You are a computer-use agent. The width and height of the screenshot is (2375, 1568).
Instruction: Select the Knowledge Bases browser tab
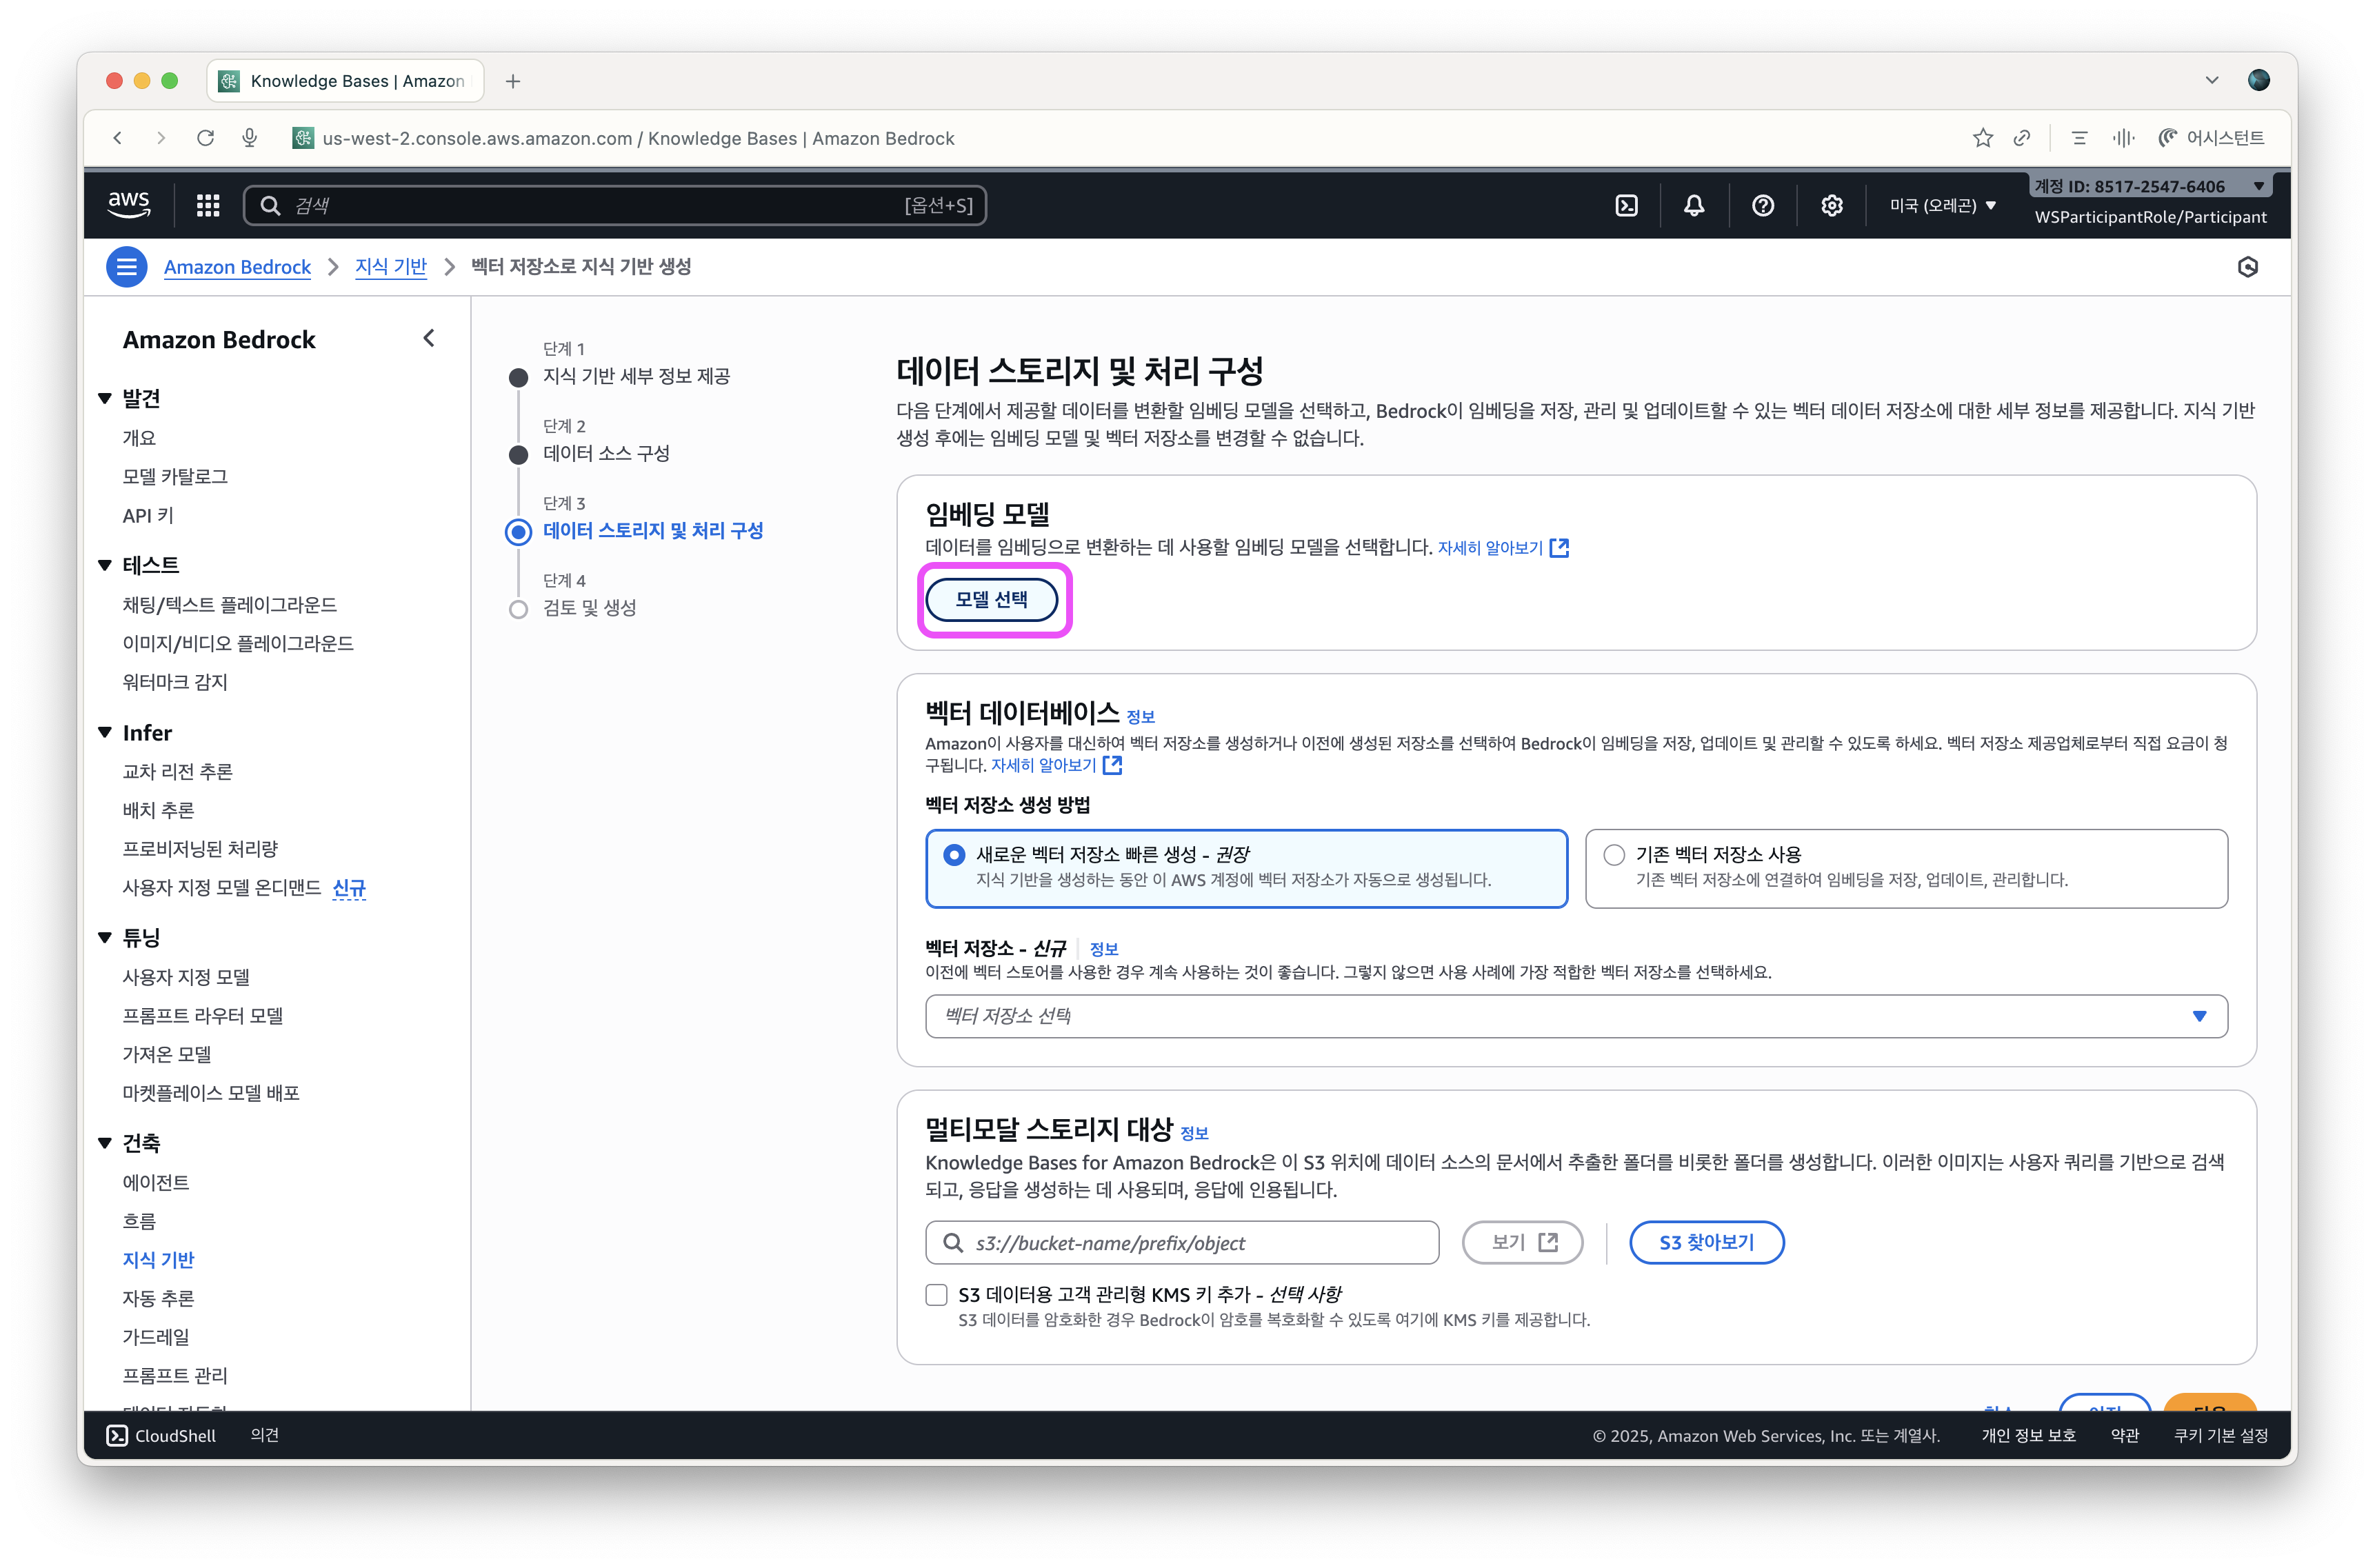345,81
